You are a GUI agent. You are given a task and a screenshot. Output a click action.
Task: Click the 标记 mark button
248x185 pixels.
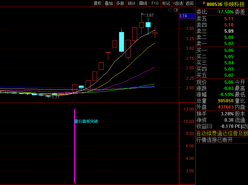pos(166,3)
